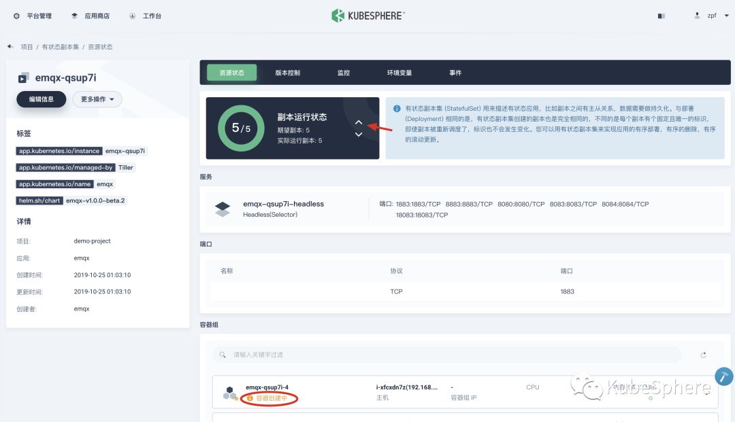
Task: Switch to the 事件 tab
Action: pos(455,73)
